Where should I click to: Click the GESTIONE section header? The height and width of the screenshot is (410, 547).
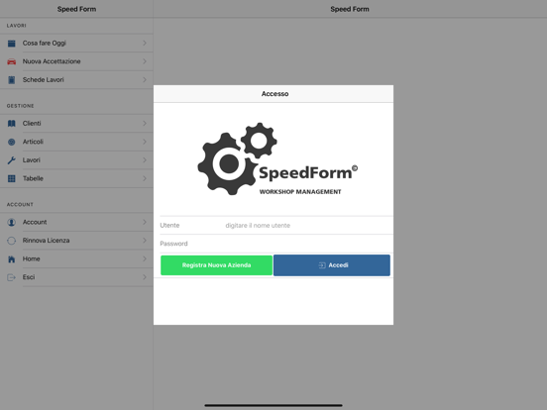(x=20, y=106)
